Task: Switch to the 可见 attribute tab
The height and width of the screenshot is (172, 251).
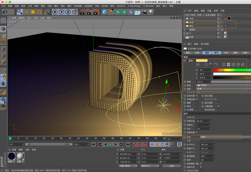Action: pos(226,53)
